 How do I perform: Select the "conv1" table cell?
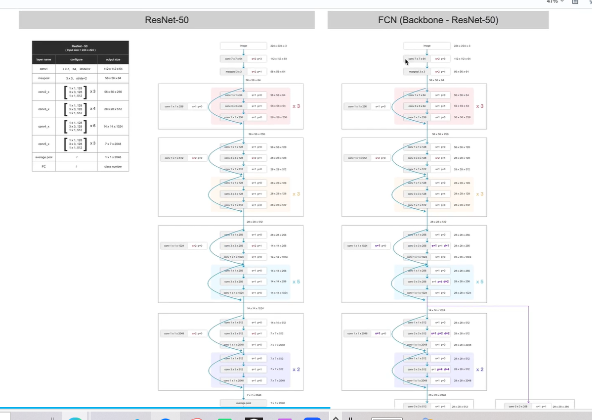pos(44,69)
